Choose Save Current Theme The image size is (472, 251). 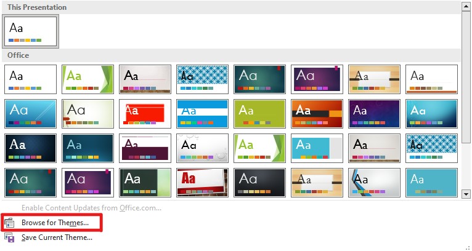(x=57, y=237)
